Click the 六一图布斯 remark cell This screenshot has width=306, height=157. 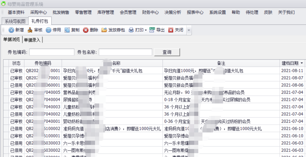(221, 150)
